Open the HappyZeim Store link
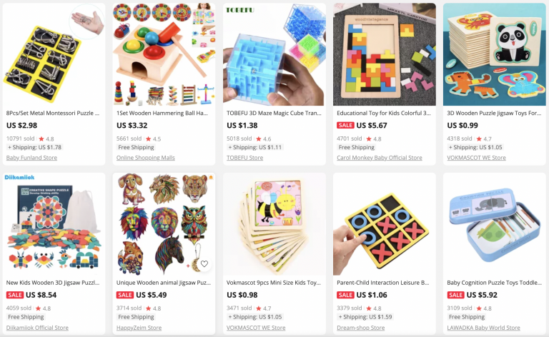The image size is (549, 337). [139, 328]
